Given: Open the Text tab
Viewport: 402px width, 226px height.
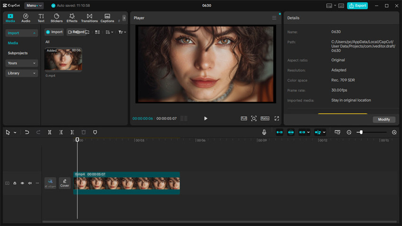Looking at the screenshot, I should point(41,18).
